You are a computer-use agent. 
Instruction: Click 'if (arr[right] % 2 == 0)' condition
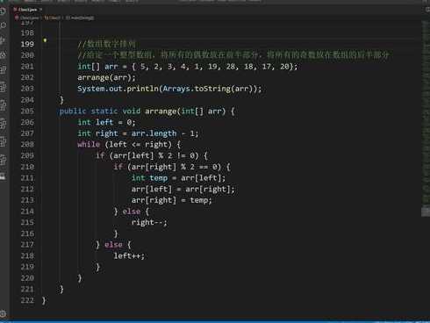[172, 167]
